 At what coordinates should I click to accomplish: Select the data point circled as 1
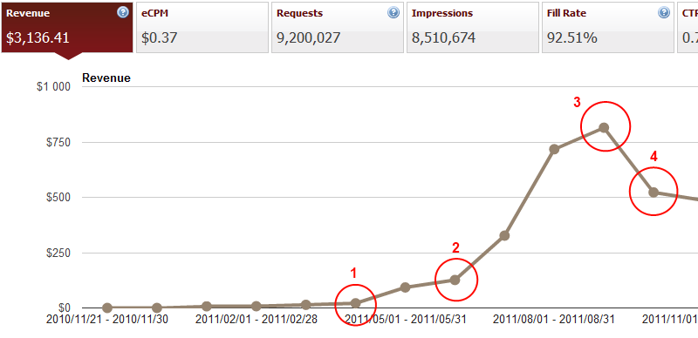click(355, 303)
